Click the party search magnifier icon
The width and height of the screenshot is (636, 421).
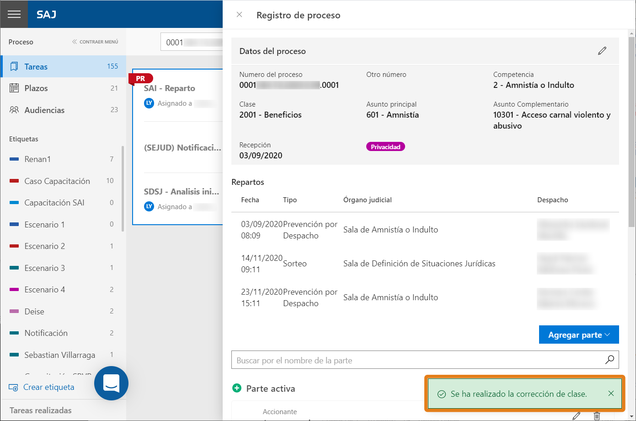tap(609, 360)
